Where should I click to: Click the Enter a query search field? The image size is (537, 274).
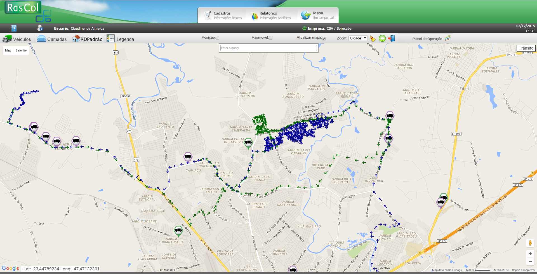[268, 48]
